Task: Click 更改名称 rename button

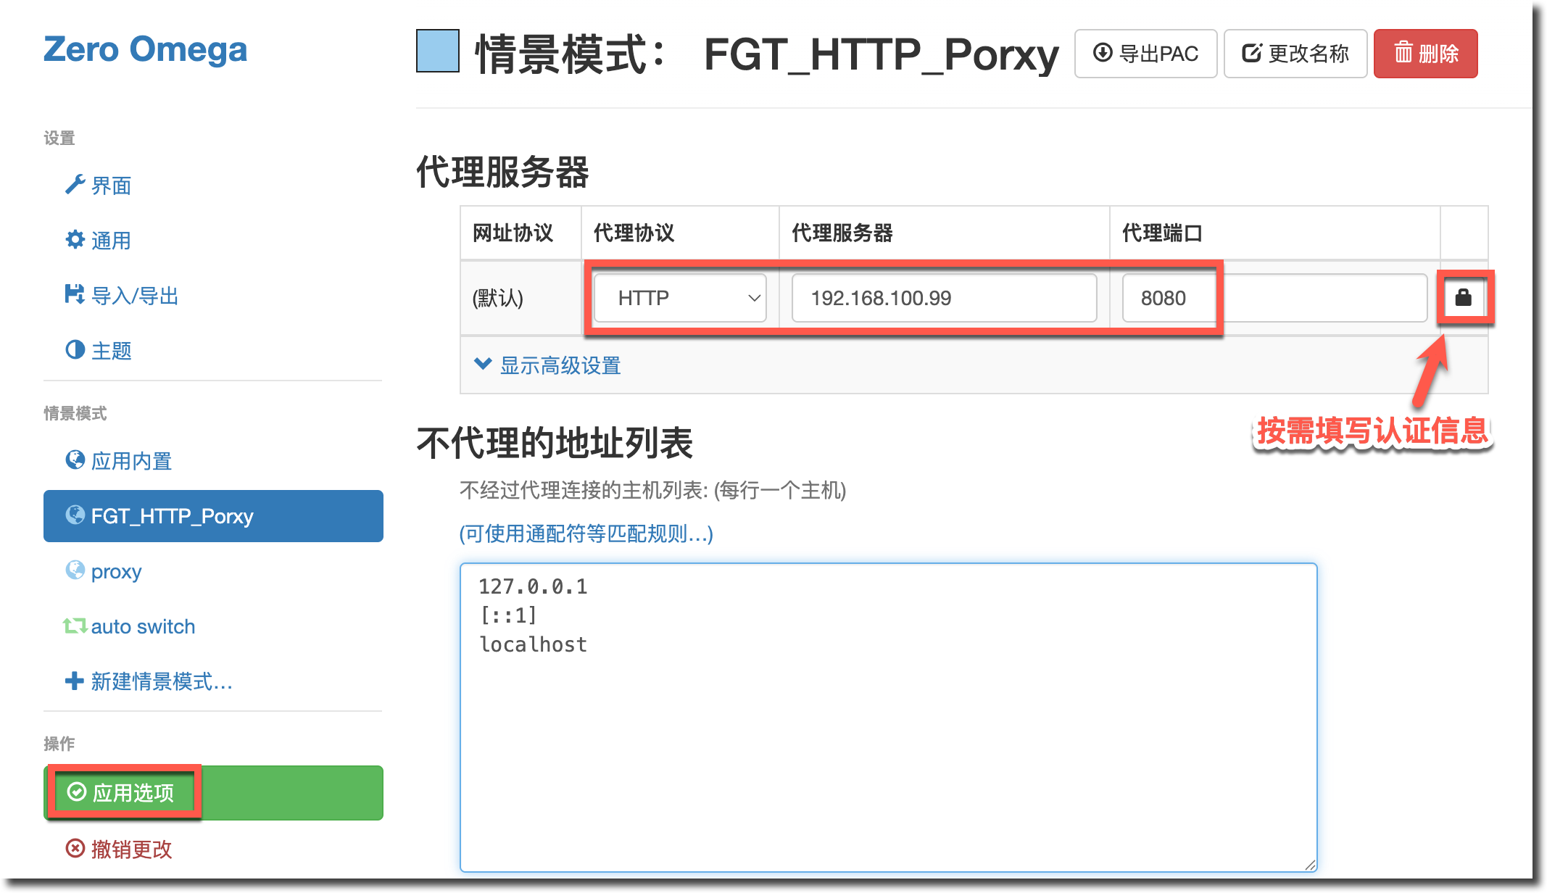Action: (x=1295, y=54)
